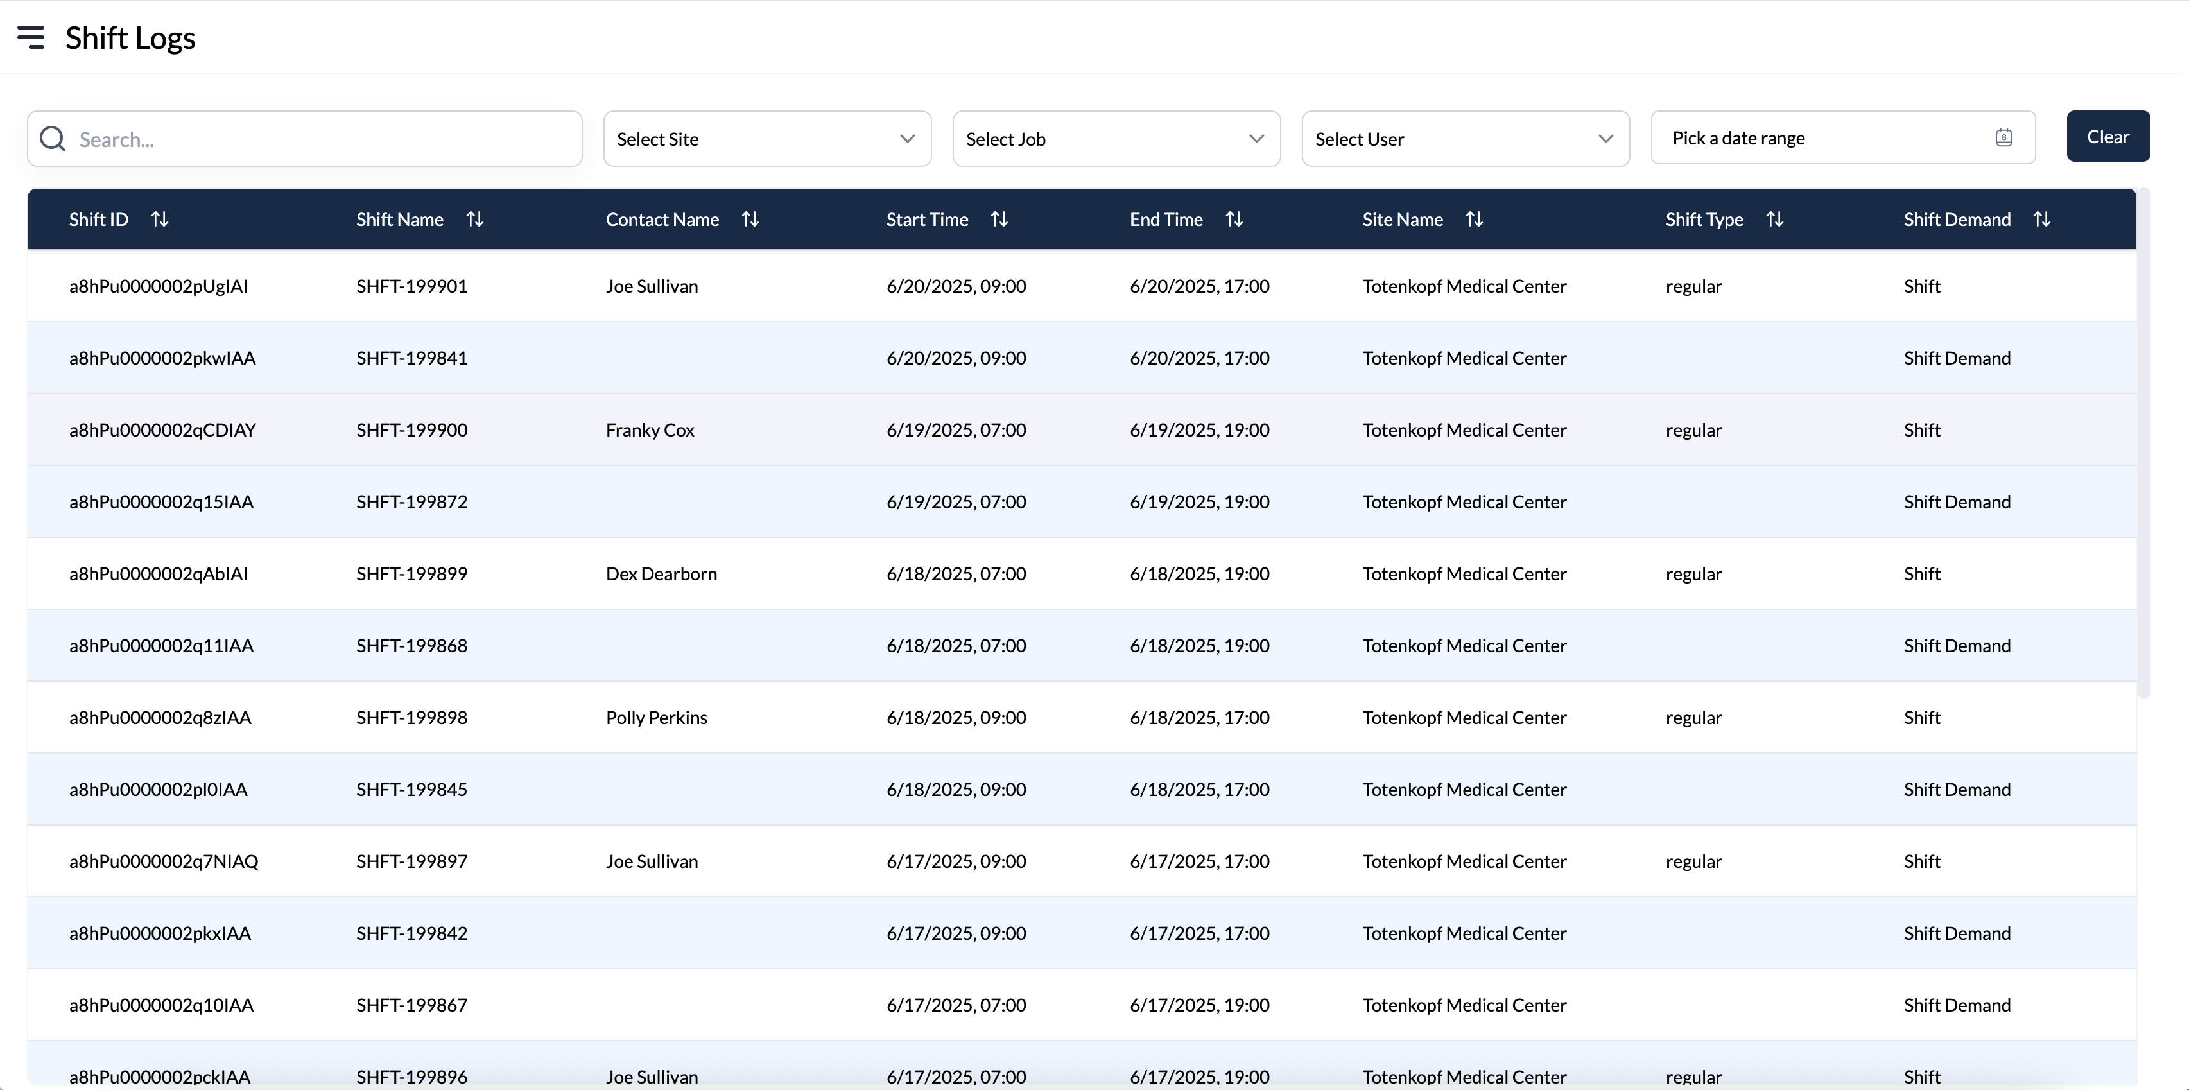Click the Clear button to reset filters
The image size is (2189, 1090).
[2109, 136]
